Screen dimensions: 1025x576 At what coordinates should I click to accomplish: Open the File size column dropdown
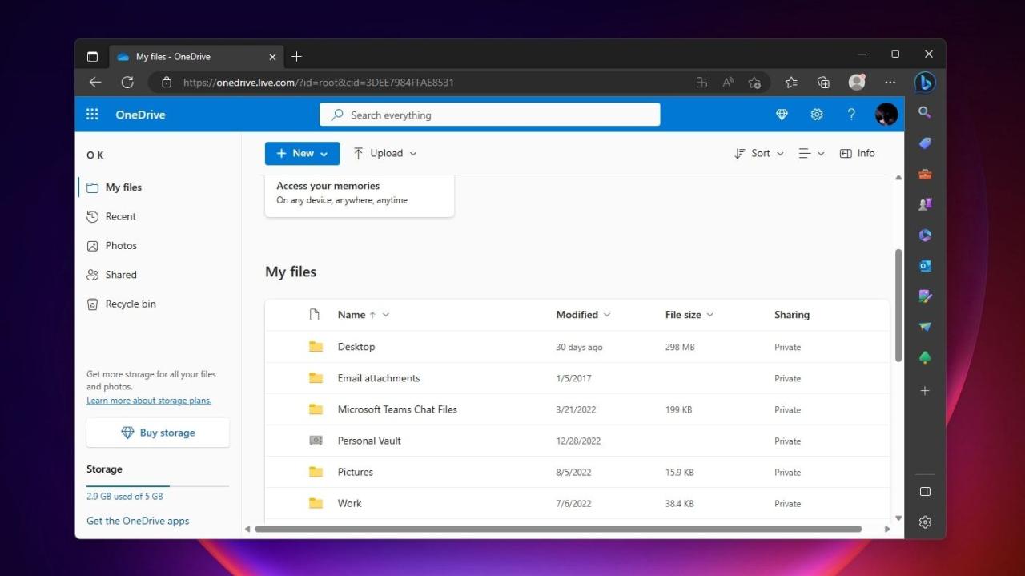coord(710,315)
